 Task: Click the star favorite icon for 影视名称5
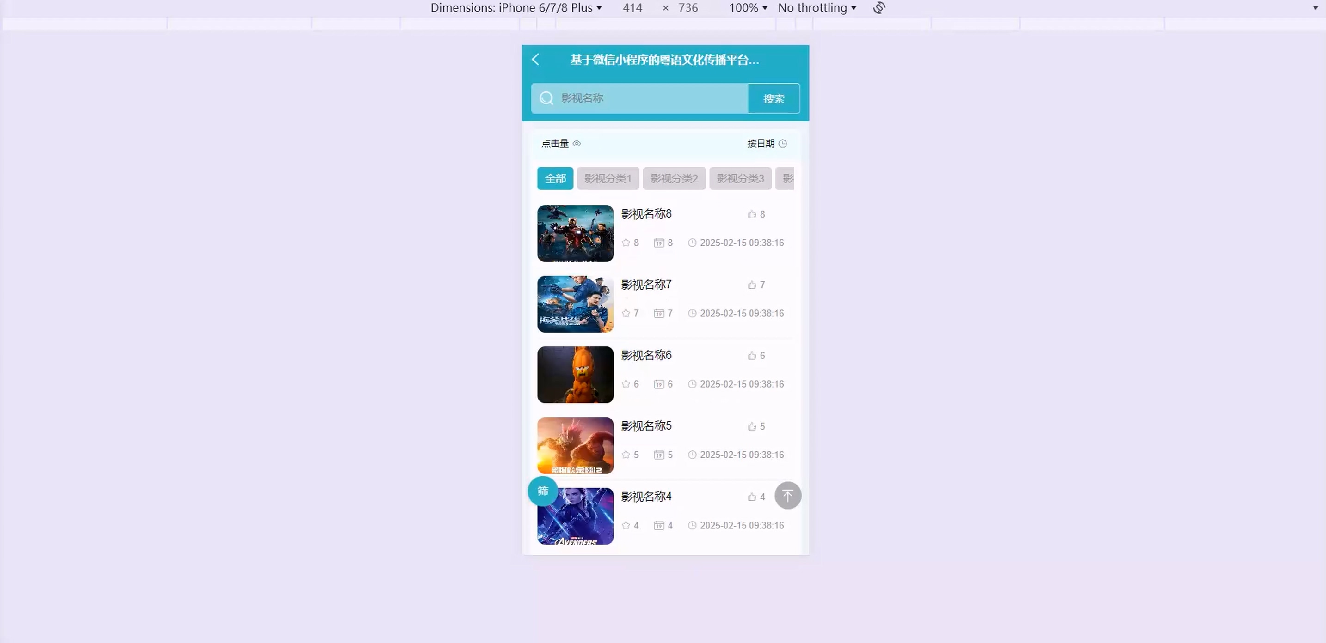click(x=626, y=455)
